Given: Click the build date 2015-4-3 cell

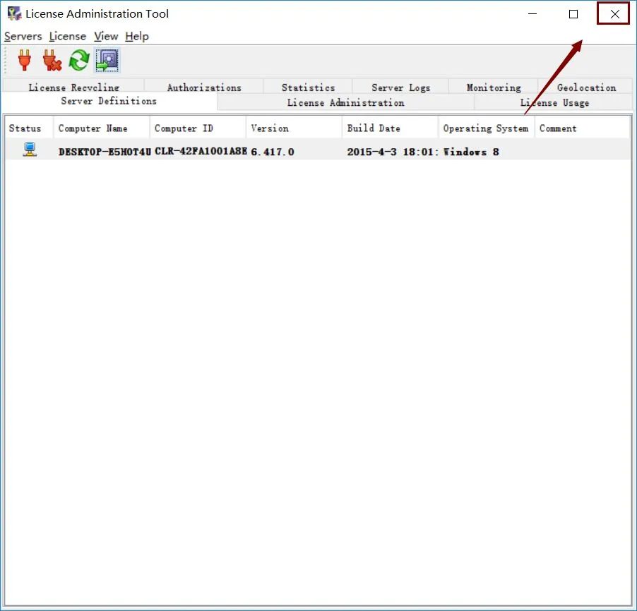Looking at the screenshot, I should click(393, 152).
